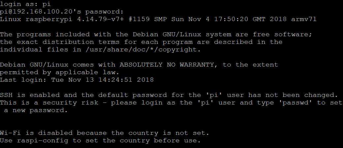343x148 pixels.
Task: Click 'permitted by applicable law.' line
Action: pyautogui.click(x=59, y=73)
